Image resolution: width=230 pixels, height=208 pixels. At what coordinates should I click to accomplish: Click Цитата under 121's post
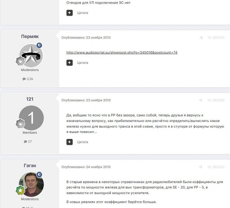pyautogui.click(x=83, y=142)
